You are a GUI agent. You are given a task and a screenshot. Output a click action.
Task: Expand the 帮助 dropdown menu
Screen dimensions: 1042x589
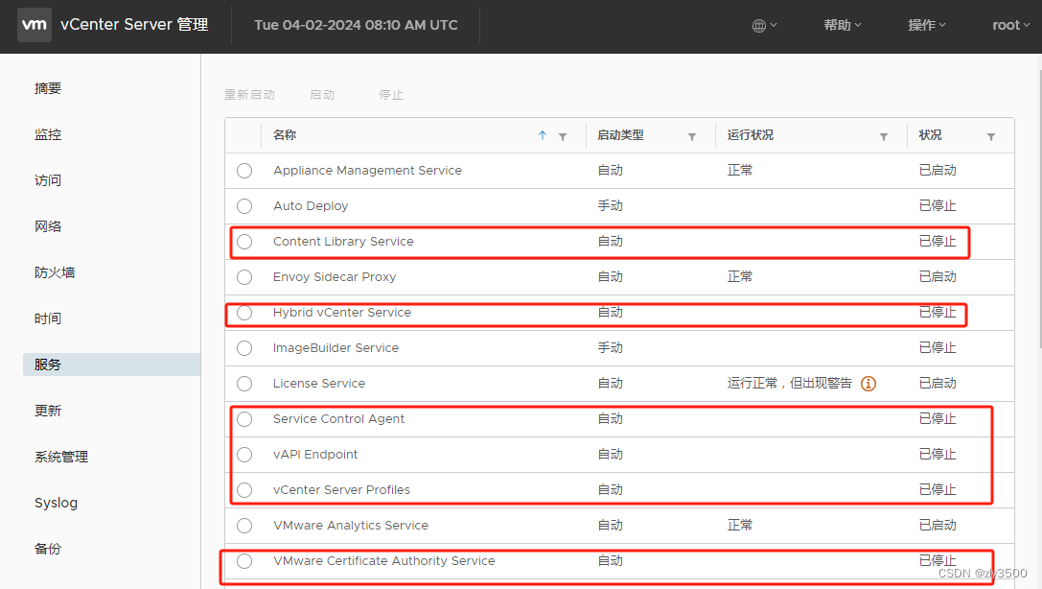(x=843, y=25)
